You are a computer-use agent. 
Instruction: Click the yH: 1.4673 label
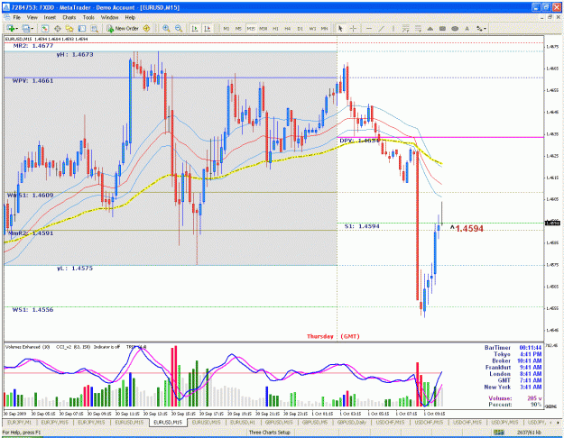tap(75, 55)
